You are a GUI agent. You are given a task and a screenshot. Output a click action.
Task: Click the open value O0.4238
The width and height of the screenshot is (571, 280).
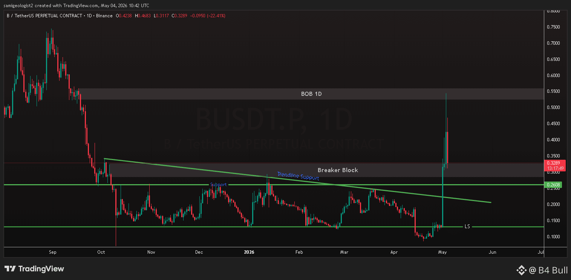pyautogui.click(x=124, y=16)
